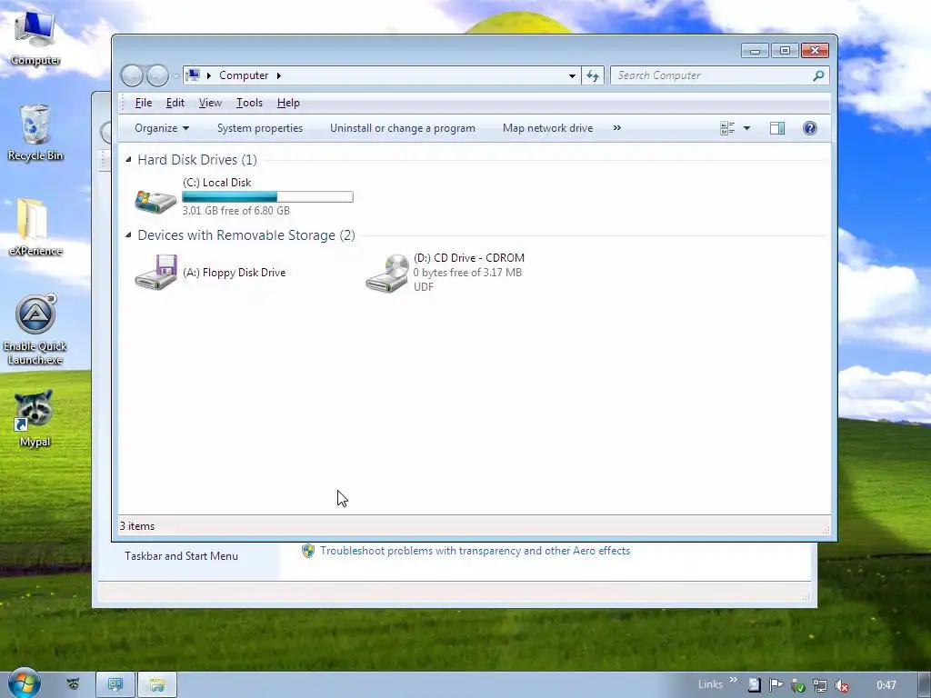Click the blue Help question mark icon
The width and height of the screenshot is (931, 698).
(x=809, y=128)
